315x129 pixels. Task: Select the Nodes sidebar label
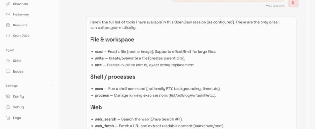(x=18, y=72)
